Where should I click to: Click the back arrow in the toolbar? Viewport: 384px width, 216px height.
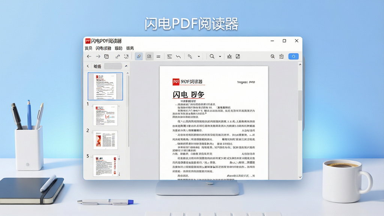tap(89, 57)
